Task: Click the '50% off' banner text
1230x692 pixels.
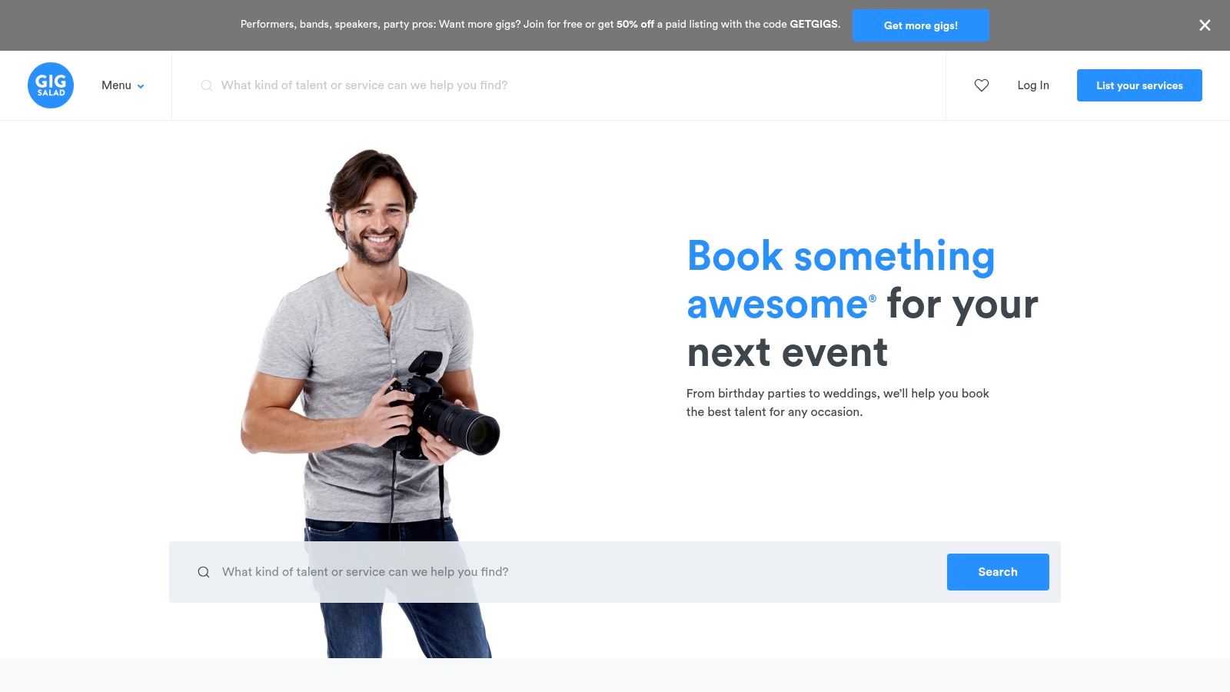Action: 635,25
